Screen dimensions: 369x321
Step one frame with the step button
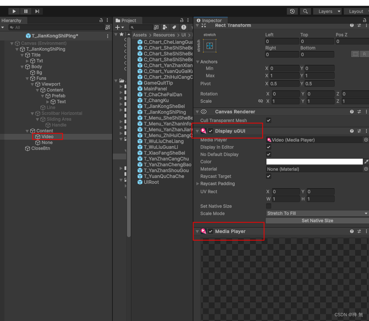tap(37, 11)
